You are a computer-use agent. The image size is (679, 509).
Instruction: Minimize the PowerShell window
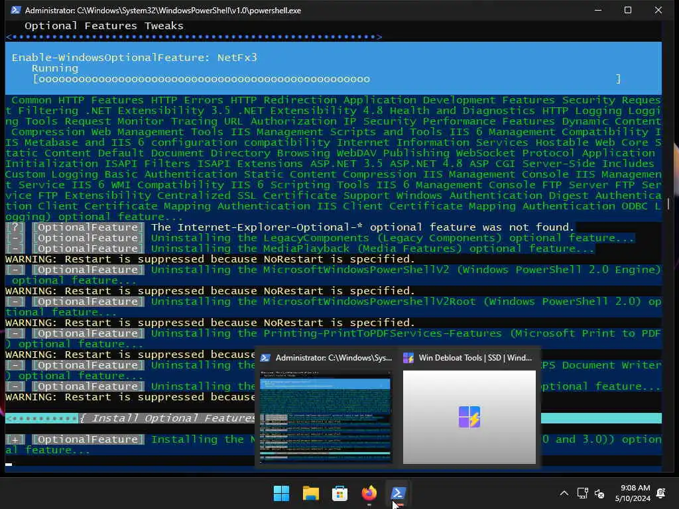pos(598,10)
